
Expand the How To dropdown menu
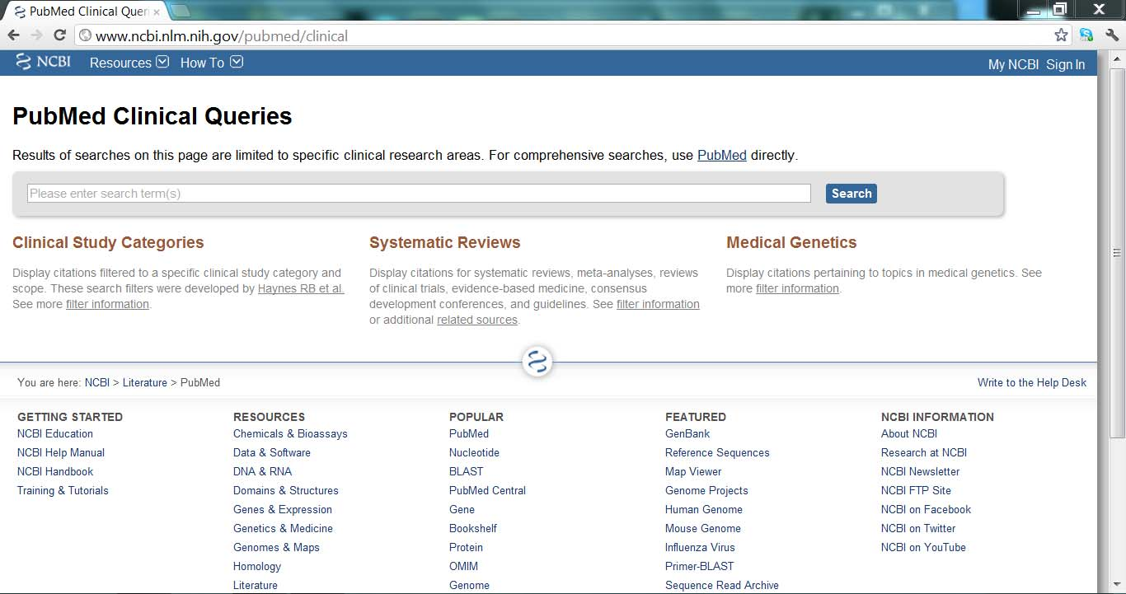coord(212,63)
